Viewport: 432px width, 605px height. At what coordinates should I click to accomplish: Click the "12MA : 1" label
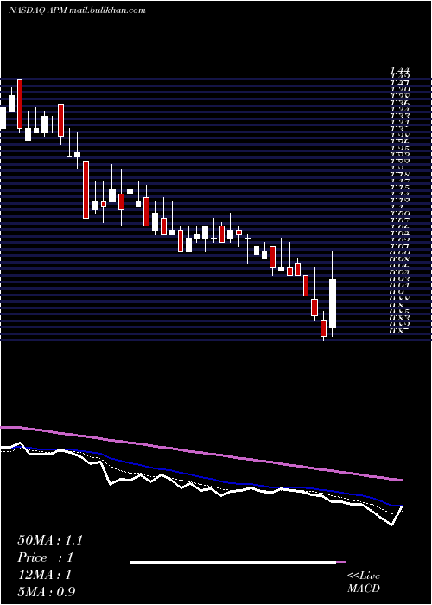pos(44,575)
